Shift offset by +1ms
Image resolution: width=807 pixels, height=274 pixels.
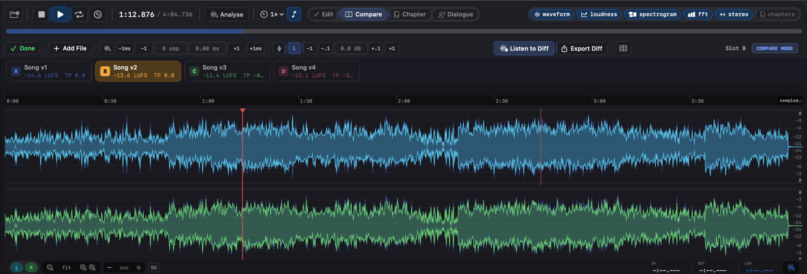click(x=256, y=48)
